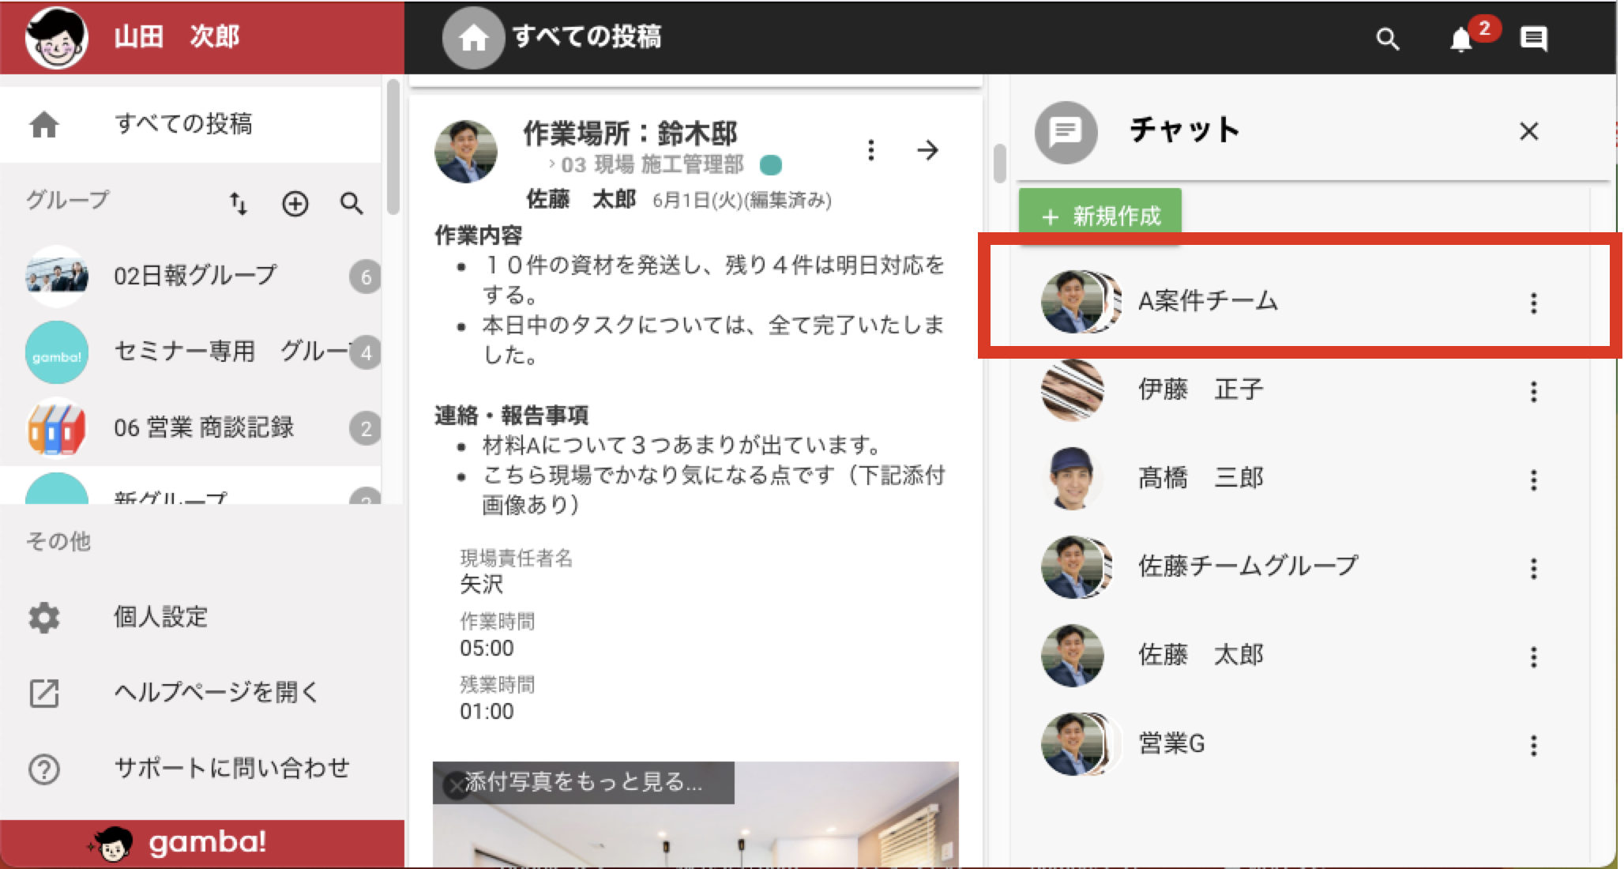This screenshot has width=1624, height=869.
Task: Open 個人設定 in the sidebar
Action: point(190,617)
